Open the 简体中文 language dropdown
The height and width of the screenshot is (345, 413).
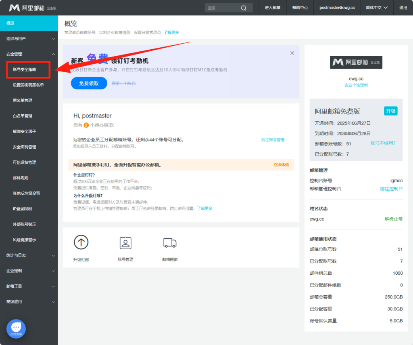(377, 8)
